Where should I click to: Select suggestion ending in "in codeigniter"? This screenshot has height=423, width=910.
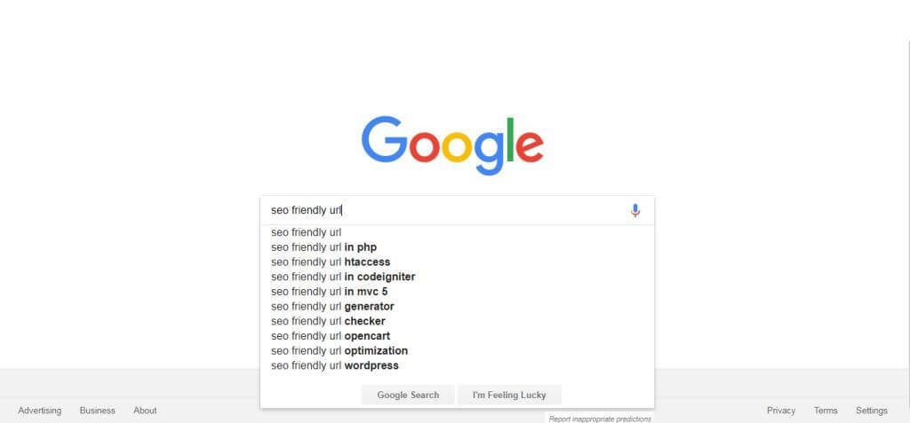tap(457, 277)
